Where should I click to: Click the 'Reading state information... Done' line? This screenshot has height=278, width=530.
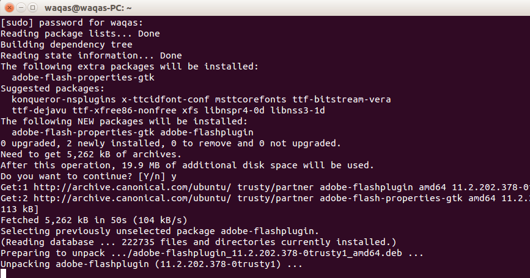coord(91,55)
